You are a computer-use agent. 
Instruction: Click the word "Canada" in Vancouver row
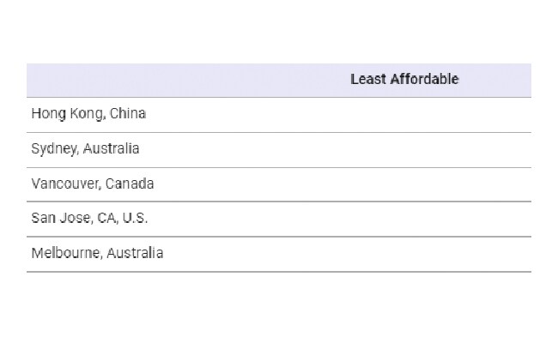tap(130, 184)
